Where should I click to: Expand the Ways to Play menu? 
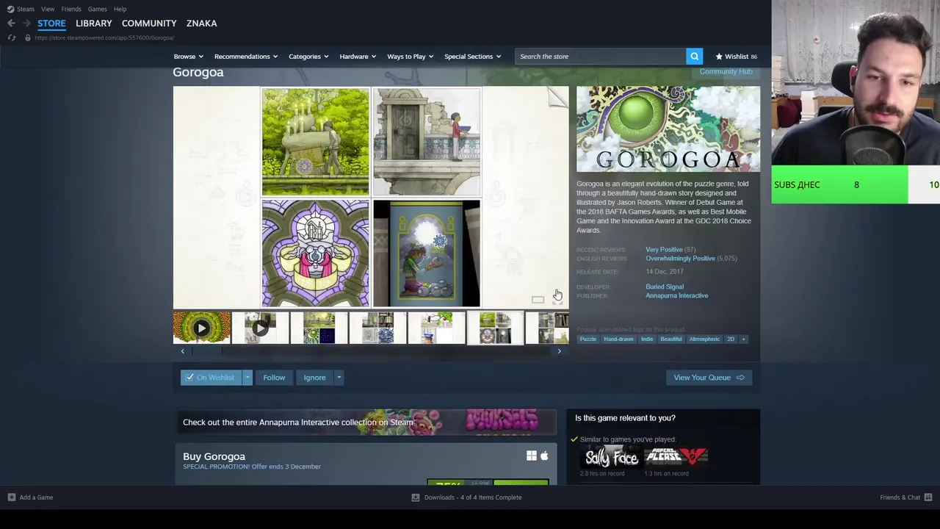click(411, 57)
